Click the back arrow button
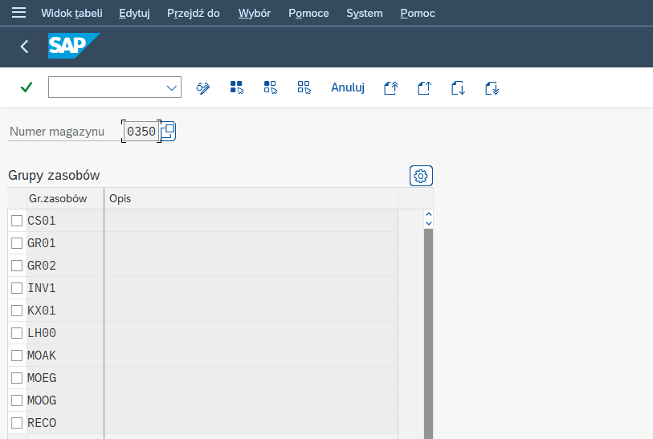The height and width of the screenshot is (439, 653). click(x=24, y=47)
